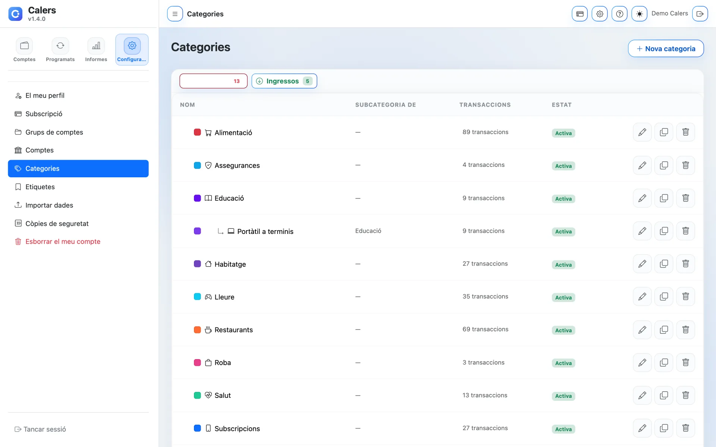This screenshot has height=447, width=716.
Task: Delete the Educació category via trash icon
Action: pyautogui.click(x=685, y=198)
